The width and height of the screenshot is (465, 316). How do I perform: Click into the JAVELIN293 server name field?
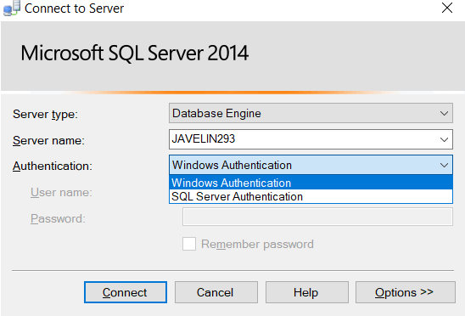coord(302,139)
